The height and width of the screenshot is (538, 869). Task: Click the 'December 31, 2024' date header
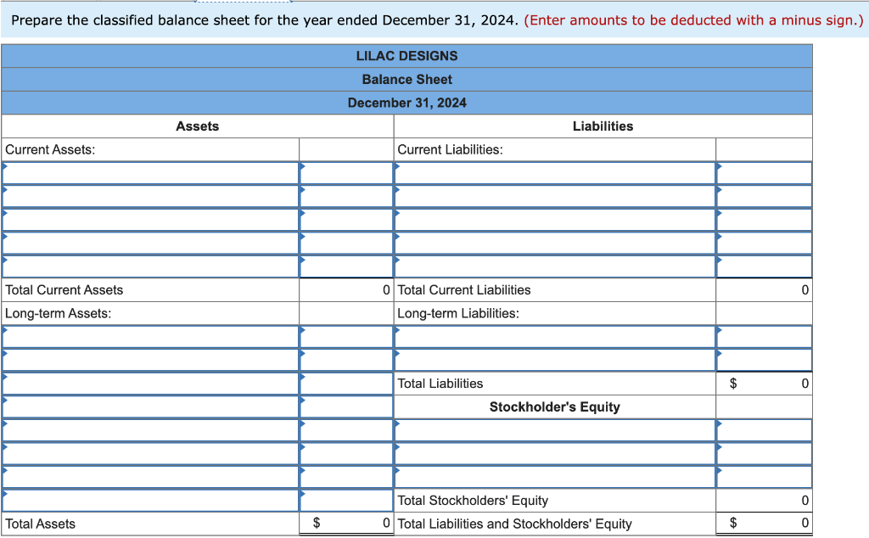406,103
